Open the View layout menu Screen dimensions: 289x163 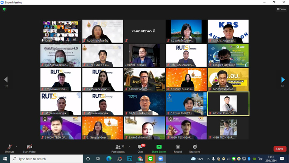(x=281, y=9)
